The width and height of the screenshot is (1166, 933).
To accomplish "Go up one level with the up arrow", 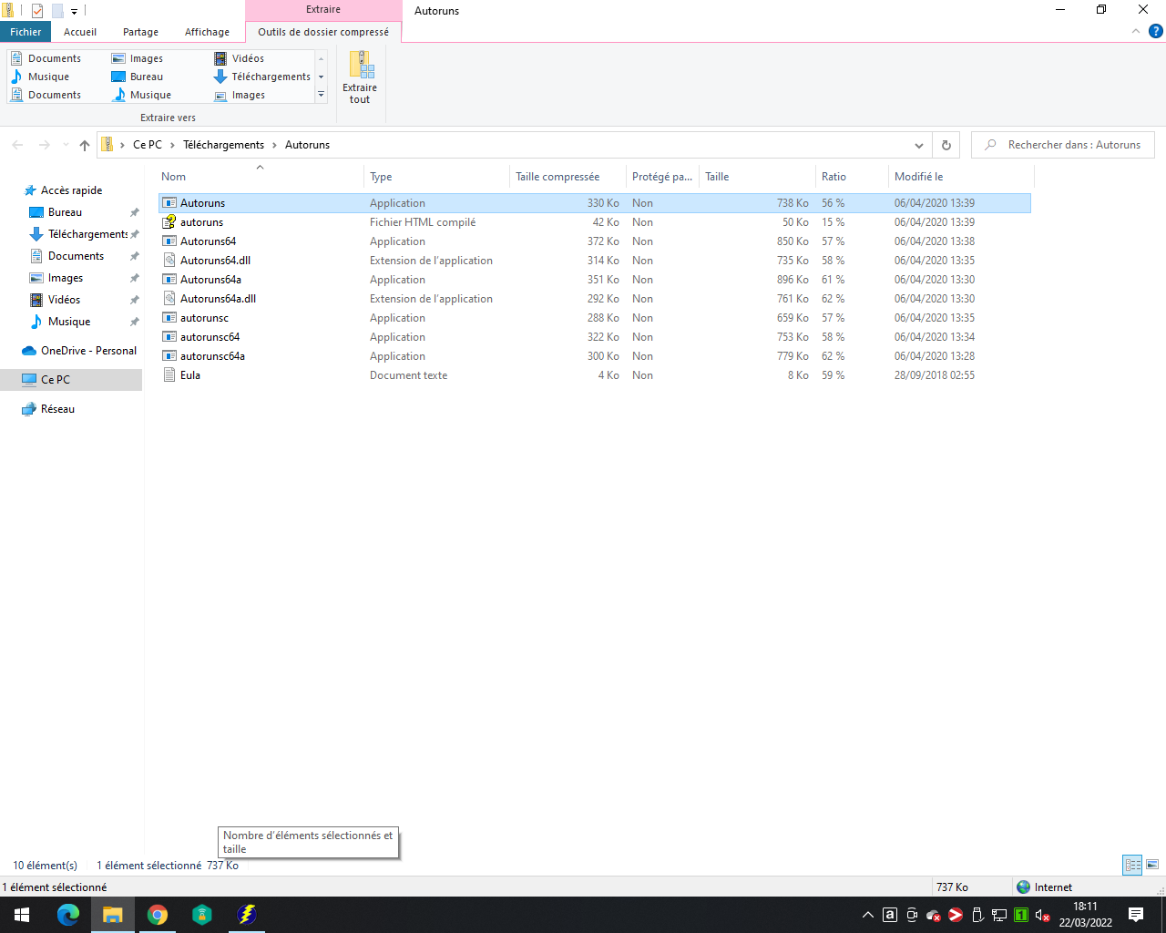I will pyautogui.click(x=85, y=145).
